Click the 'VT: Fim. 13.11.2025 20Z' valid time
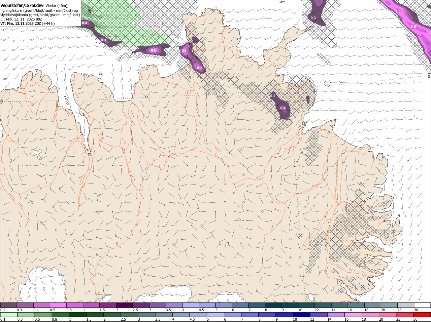 pyautogui.click(x=21, y=24)
